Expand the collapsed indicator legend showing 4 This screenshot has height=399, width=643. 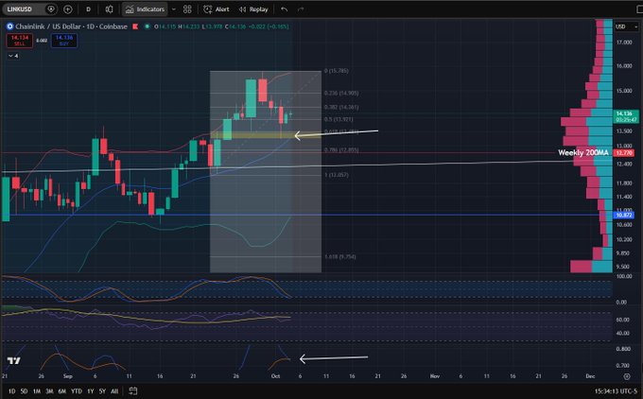[x=13, y=56]
